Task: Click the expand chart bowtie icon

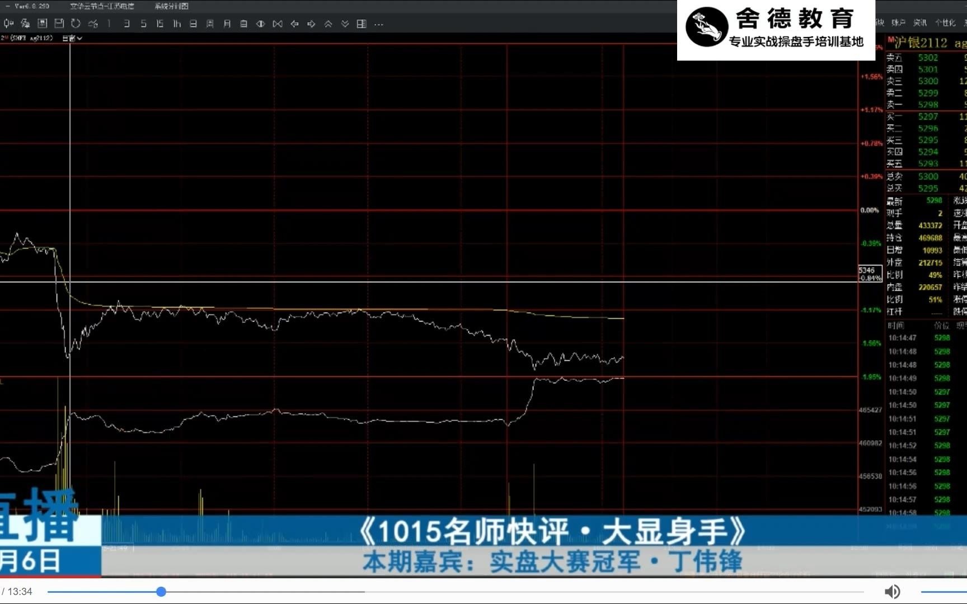Action: pos(278,23)
